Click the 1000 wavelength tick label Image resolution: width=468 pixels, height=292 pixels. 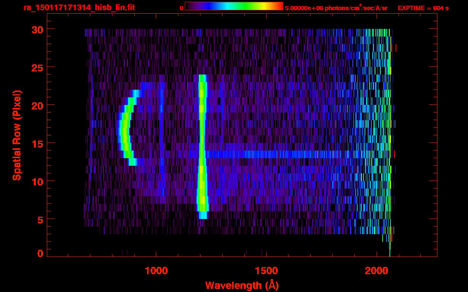click(x=156, y=270)
